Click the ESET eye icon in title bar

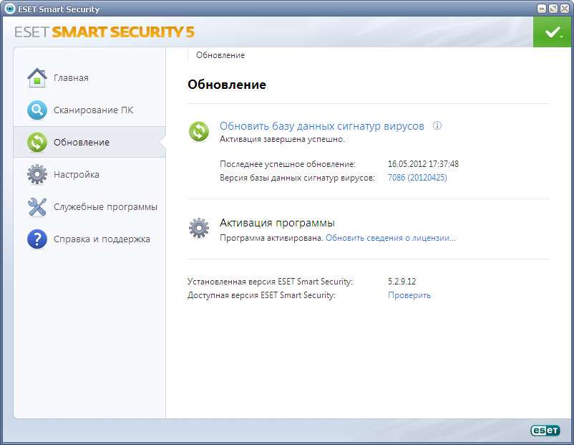(x=9, y=9)
